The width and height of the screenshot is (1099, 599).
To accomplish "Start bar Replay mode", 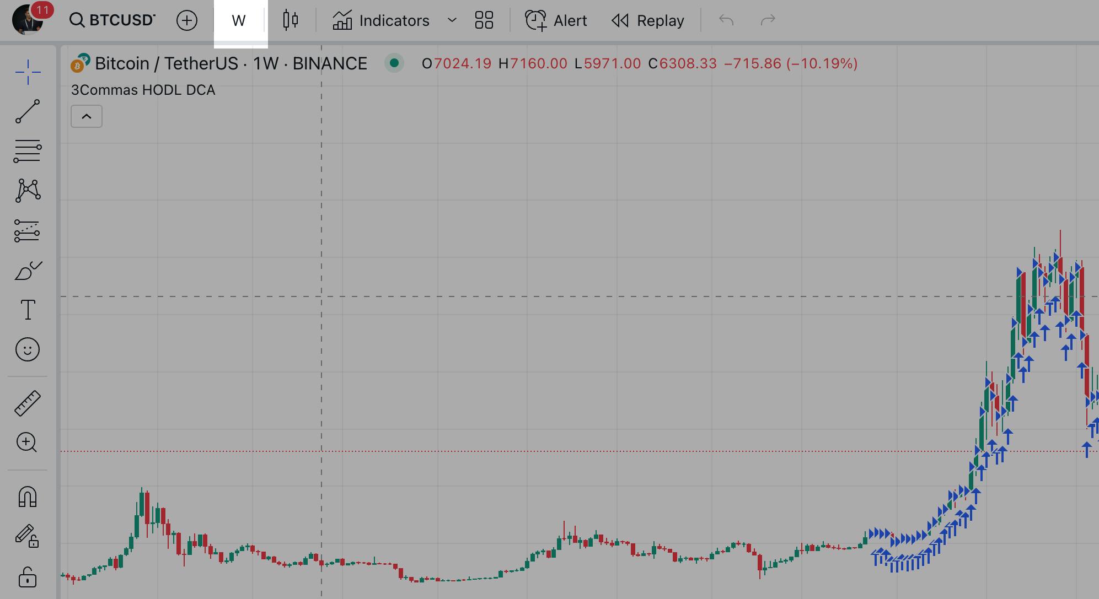I will [648, 20].
